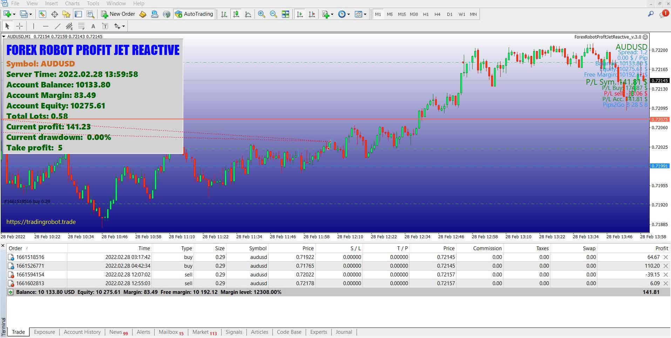
Task: Zoom in on the chart
Action: pyautogui.click(x=262, y=14)
